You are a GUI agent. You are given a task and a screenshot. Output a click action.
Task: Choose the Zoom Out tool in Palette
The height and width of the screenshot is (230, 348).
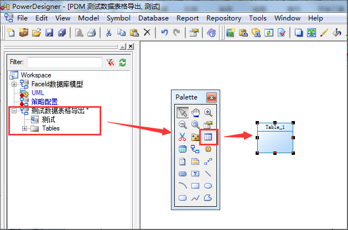183,124
